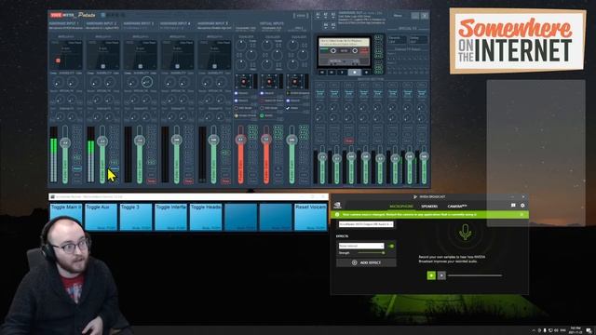This screenshot has width=596, height=335.
Task: Click the Toggle Interface macro button
Action: point(170,217)
